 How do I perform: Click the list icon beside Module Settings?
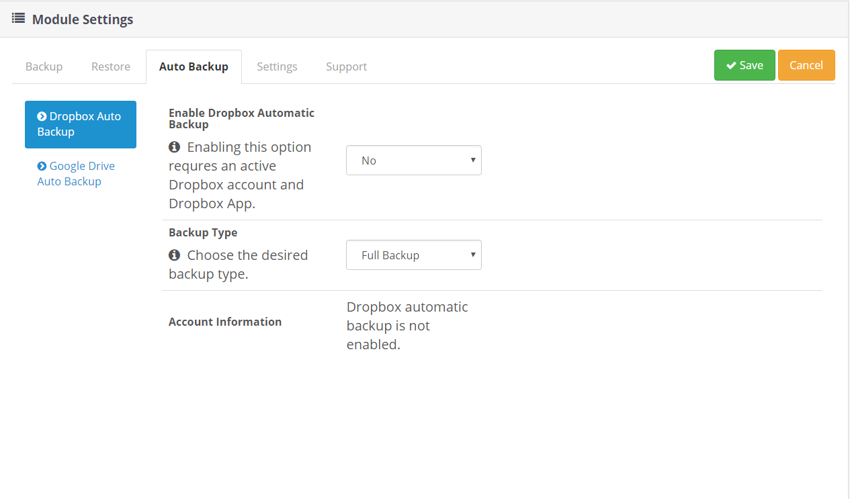18,19
